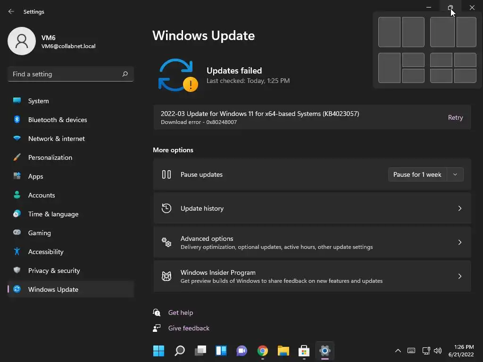Open the Gaming settings category

pos(71,233)
